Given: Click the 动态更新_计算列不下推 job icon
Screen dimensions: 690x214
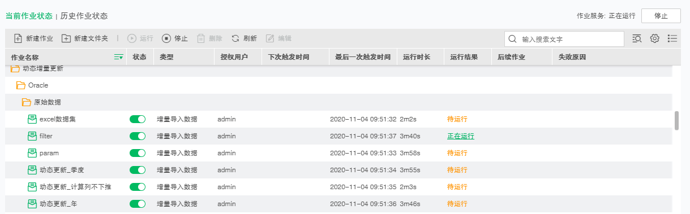Looking at the screenshot, I should click(x=33, y=187).
